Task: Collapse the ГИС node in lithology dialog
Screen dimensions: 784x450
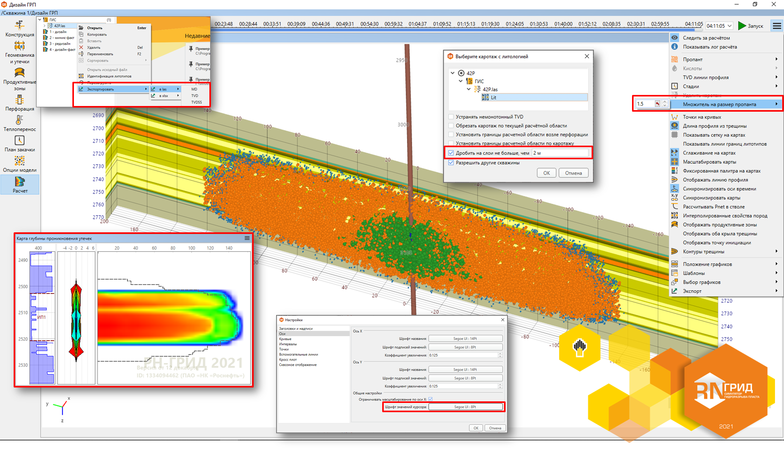Action: click(461, 81)
